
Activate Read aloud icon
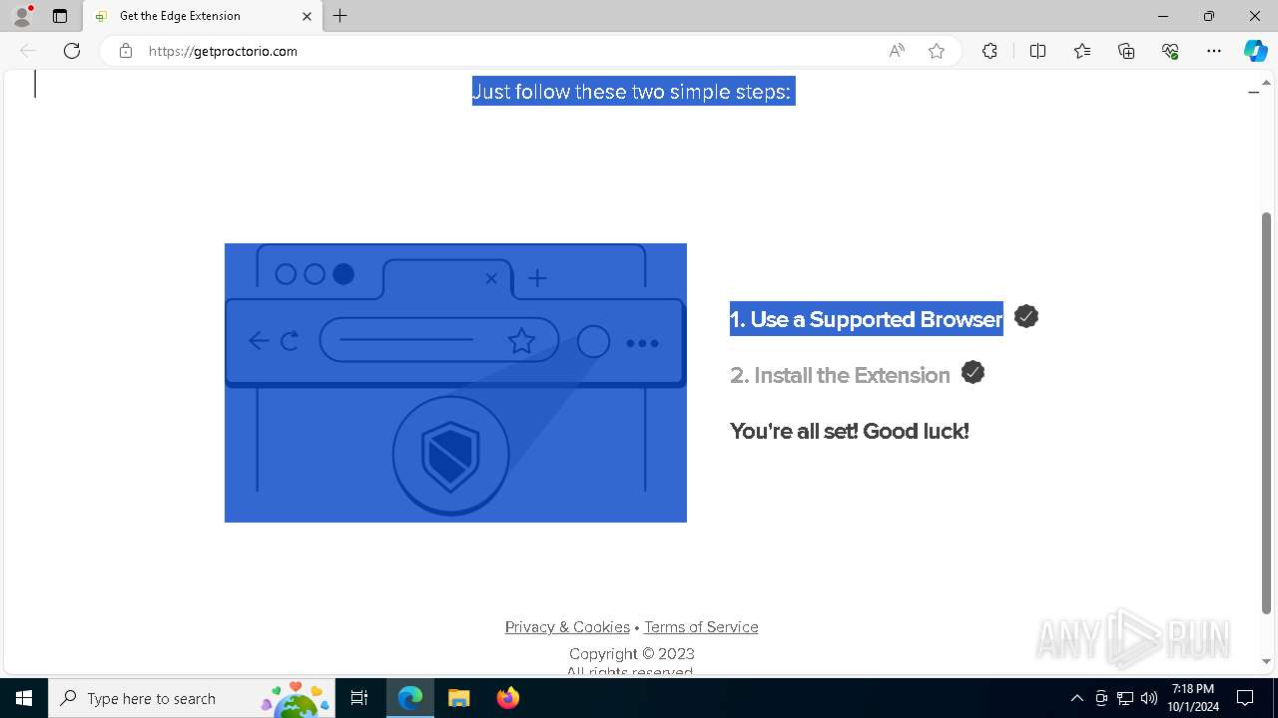[897, 51]
